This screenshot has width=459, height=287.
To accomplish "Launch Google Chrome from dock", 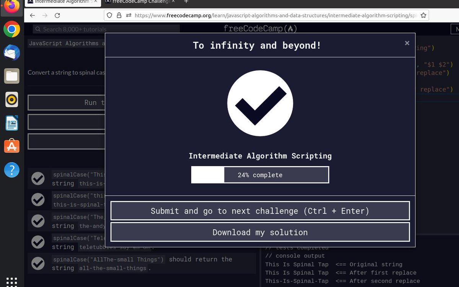I will 12,29.
